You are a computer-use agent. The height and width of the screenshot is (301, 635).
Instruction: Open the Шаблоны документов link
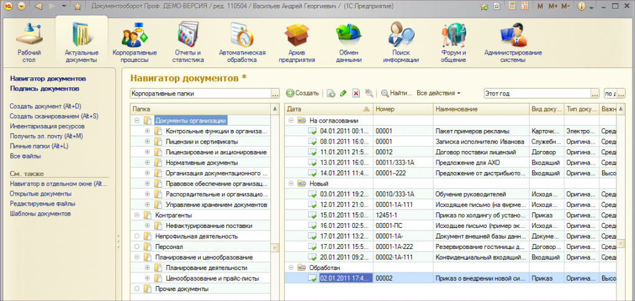coord(40,214)
